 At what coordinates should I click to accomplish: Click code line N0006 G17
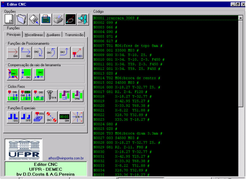point(166,41)
